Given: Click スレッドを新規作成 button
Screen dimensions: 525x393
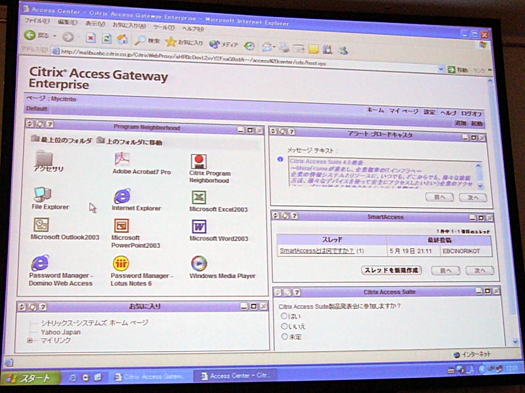Looking at the screenshot, I should [391, 270].
